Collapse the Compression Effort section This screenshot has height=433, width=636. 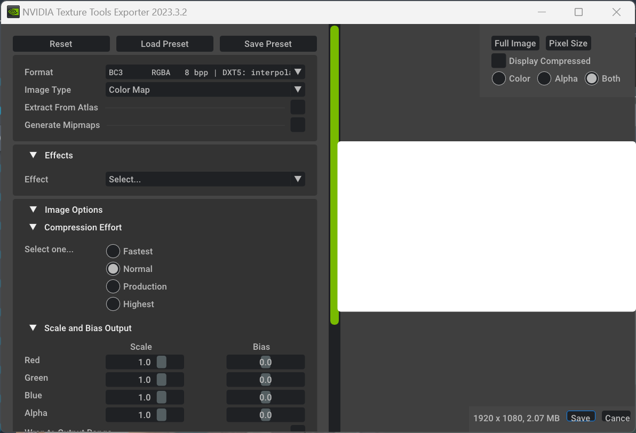pos(33,227)
